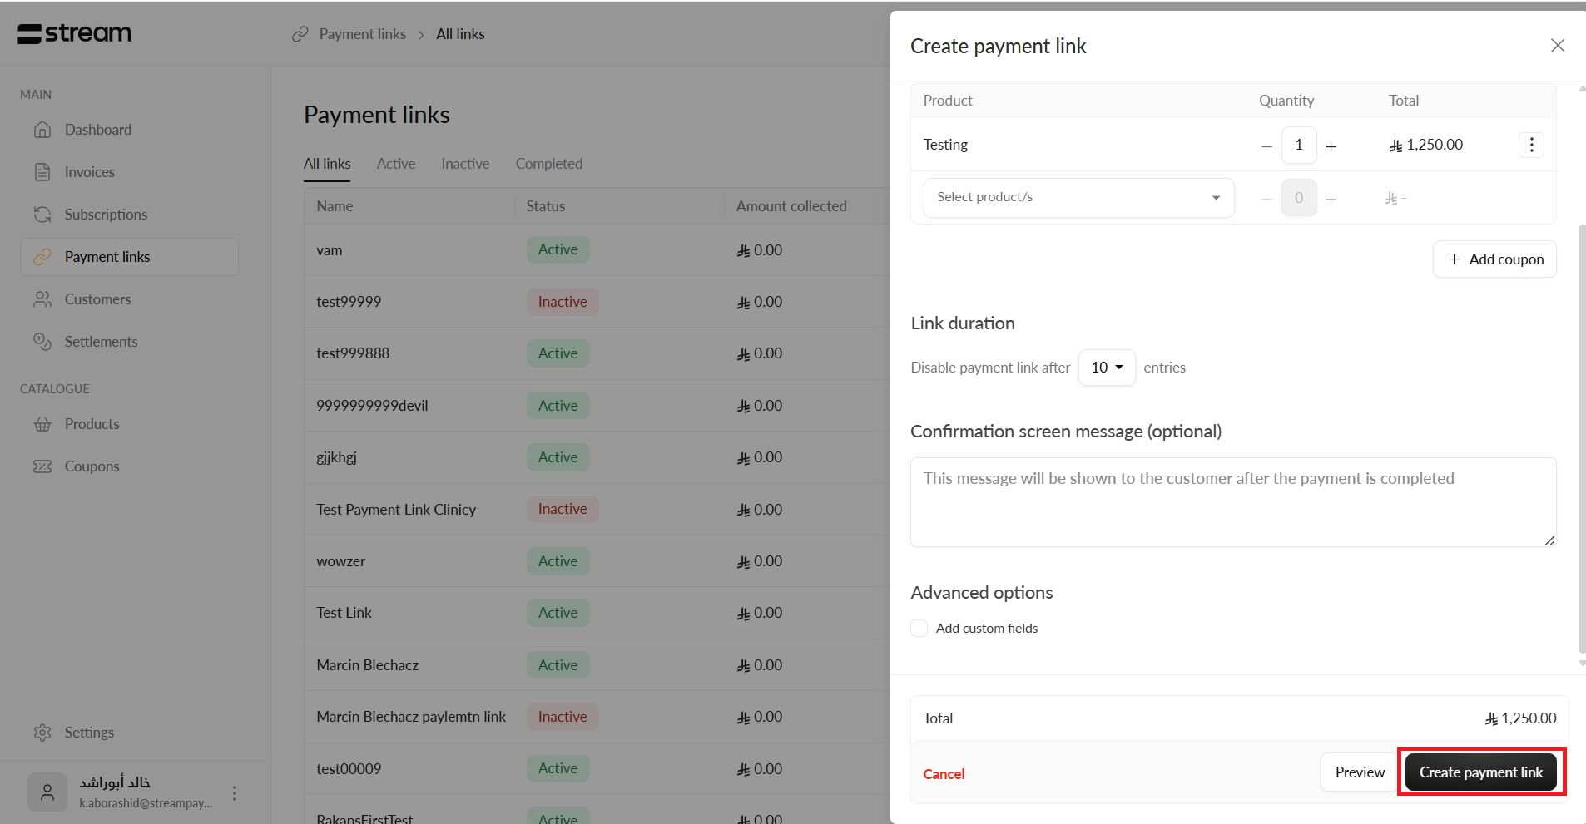Click the Products basket icon

pyautogui.click(x=42, y=424)
